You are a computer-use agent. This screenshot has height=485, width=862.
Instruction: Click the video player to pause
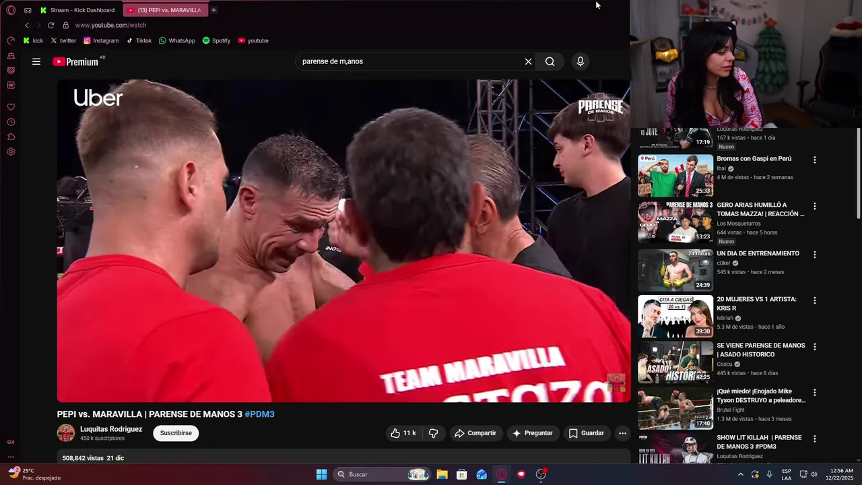coord(343,240)
